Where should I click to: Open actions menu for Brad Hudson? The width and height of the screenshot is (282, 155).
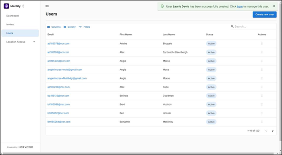coord(262,104)
